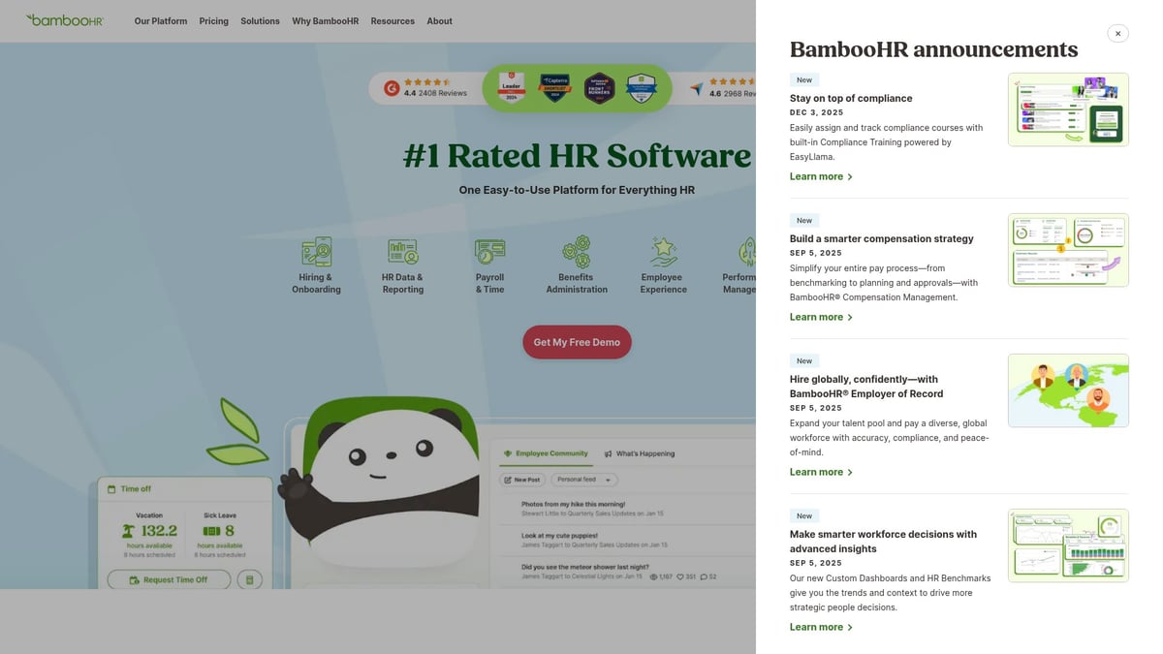Select the Hiring & Onboarding feature icon

pyautogui.click(x=316, y=250)
